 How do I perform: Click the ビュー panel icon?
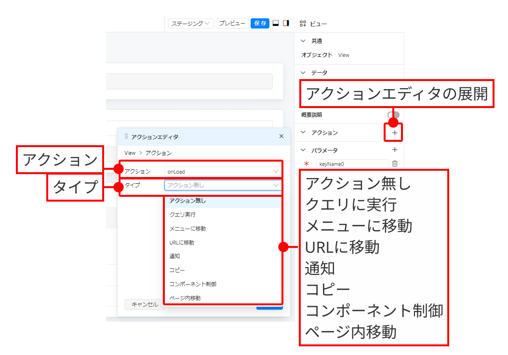coord(303,23)
